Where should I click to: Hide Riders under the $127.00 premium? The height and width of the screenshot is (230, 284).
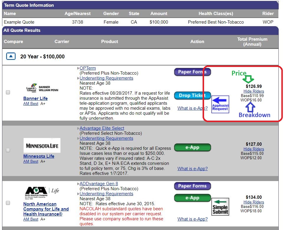click(x=254, y=149)
